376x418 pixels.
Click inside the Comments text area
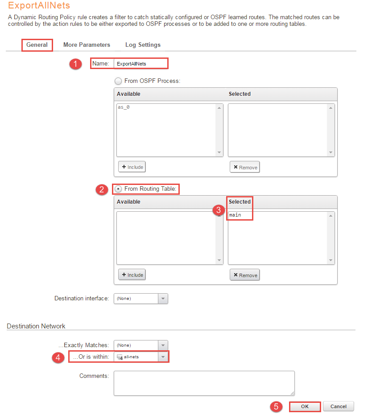204,383
